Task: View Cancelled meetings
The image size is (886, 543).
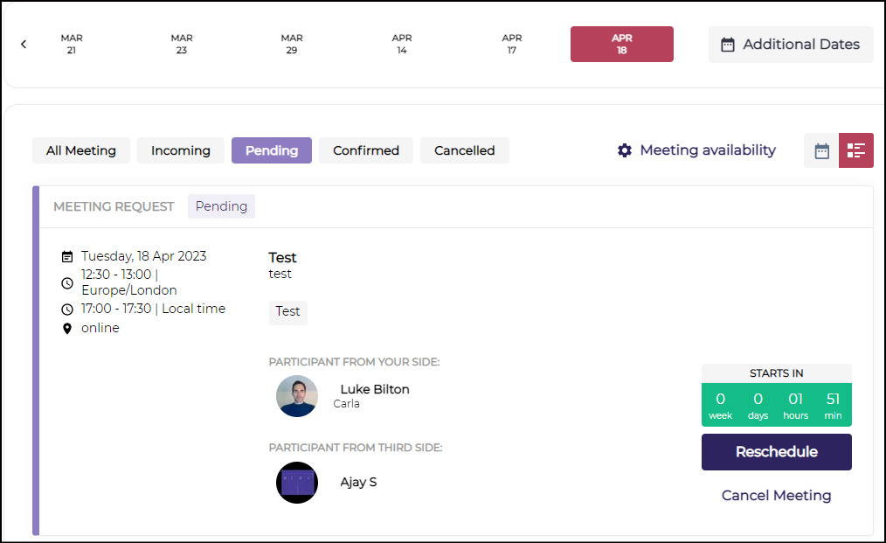Action: pyautogui.click(x=465, y=150)
